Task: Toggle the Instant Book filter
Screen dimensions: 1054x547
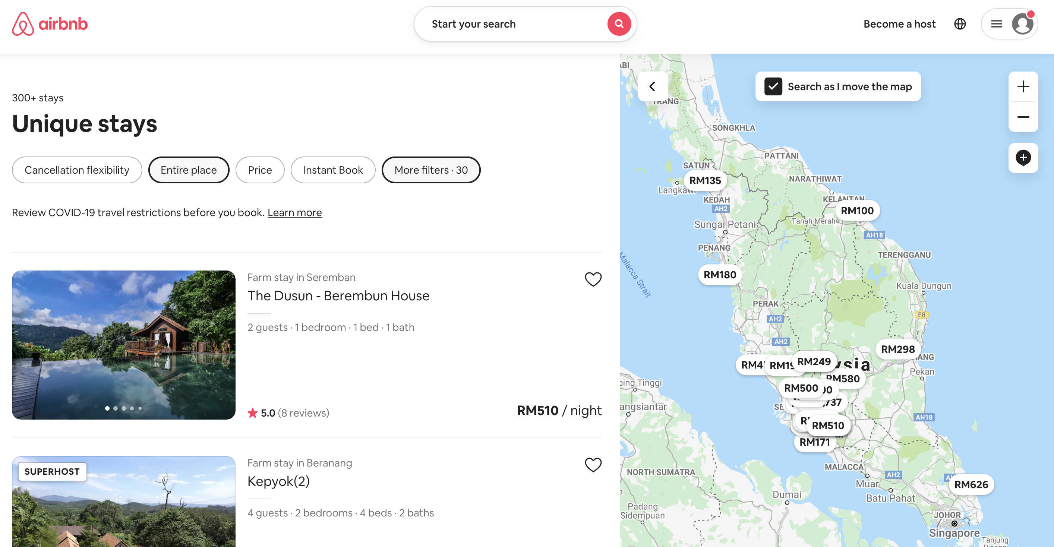Action: pos(333,170)
